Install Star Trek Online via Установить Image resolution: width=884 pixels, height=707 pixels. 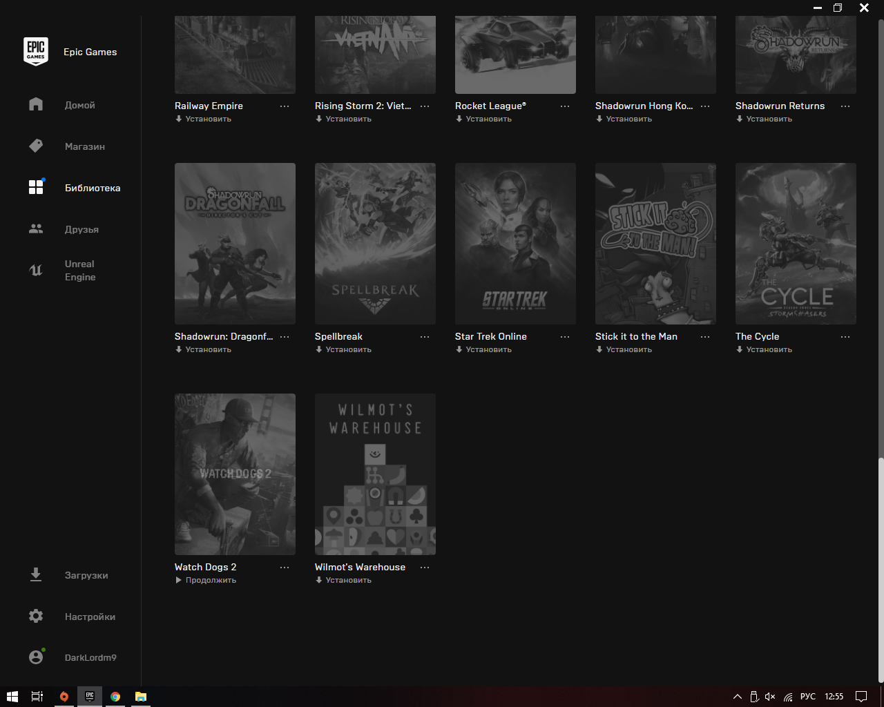tap(483, 349)
